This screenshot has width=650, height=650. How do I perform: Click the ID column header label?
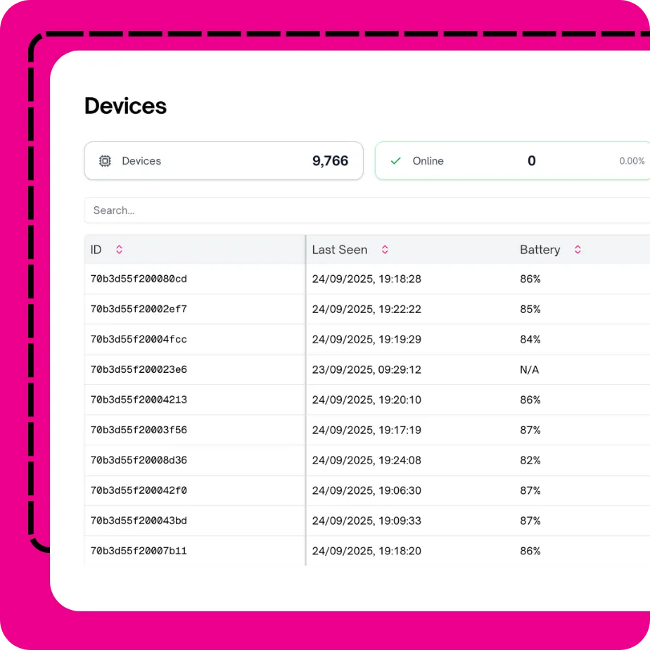[96, 250]
